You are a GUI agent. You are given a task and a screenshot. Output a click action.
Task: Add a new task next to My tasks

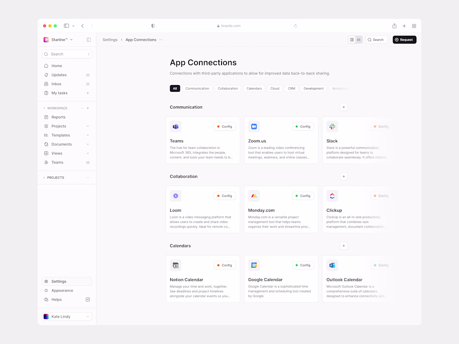coord(88,93)
